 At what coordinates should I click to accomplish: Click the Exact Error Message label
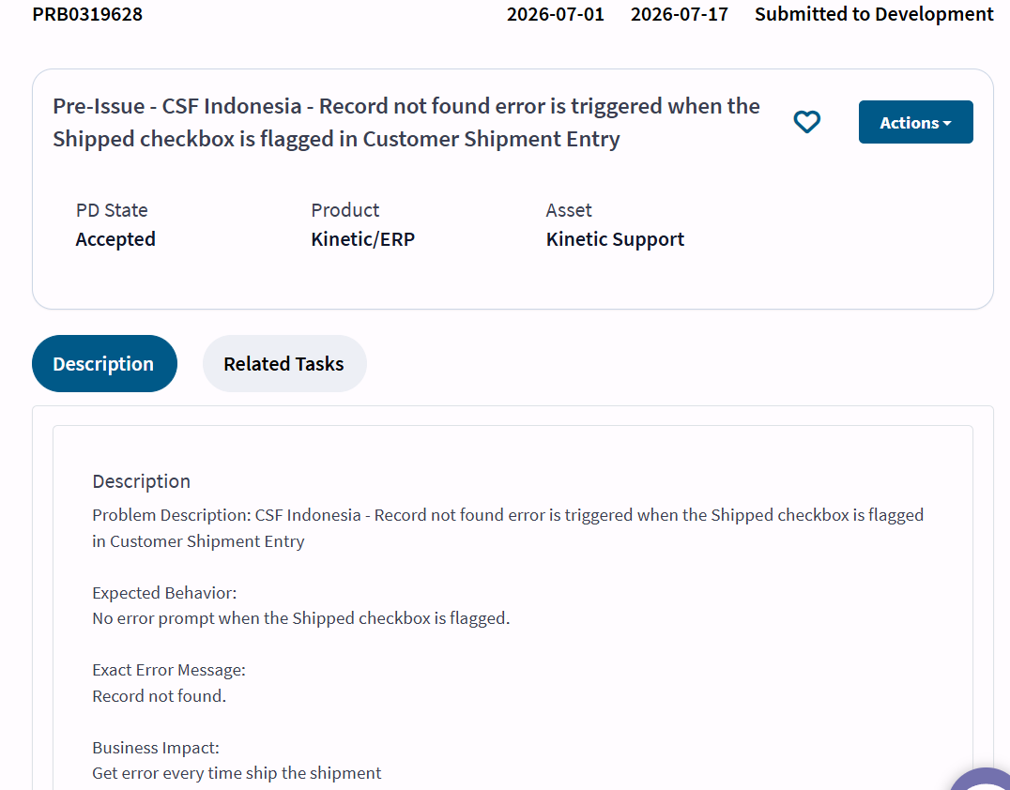pos(169,670)
